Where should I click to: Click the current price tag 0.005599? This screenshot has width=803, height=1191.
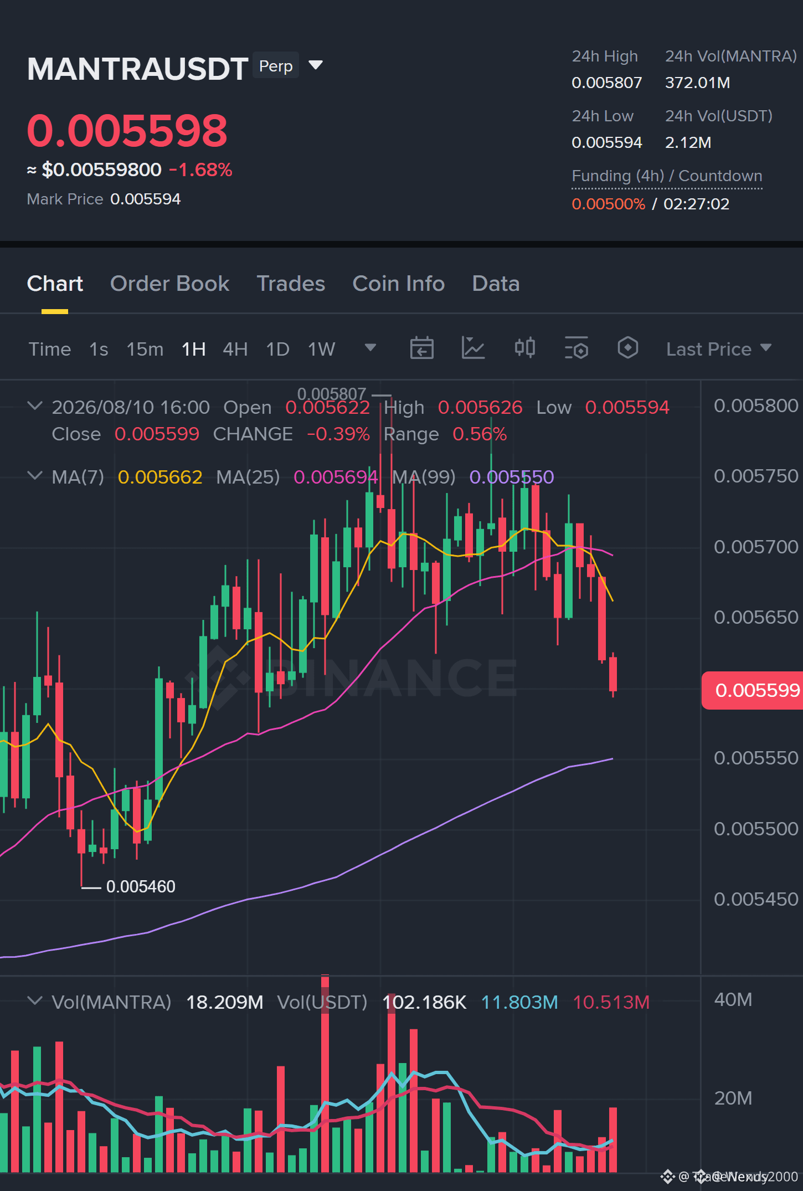(x=753, y=690)
